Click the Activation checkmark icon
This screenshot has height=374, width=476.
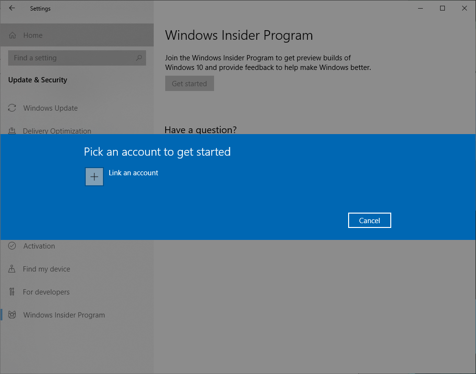[x=12, y=246]
